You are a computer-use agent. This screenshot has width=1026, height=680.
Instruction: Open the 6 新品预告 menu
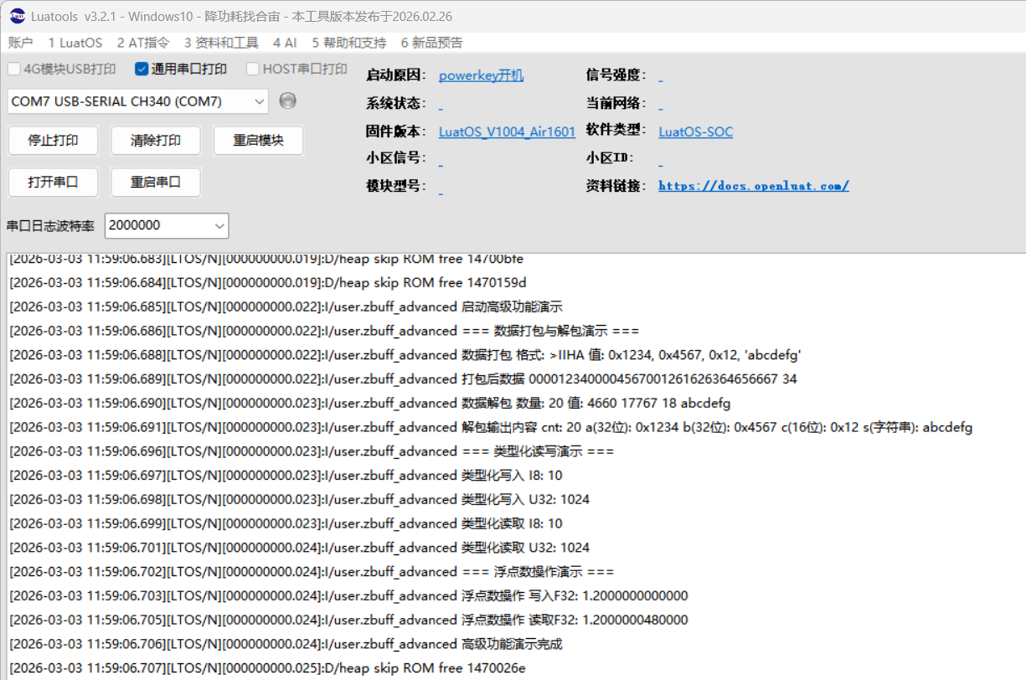click(x=431, y=43)
